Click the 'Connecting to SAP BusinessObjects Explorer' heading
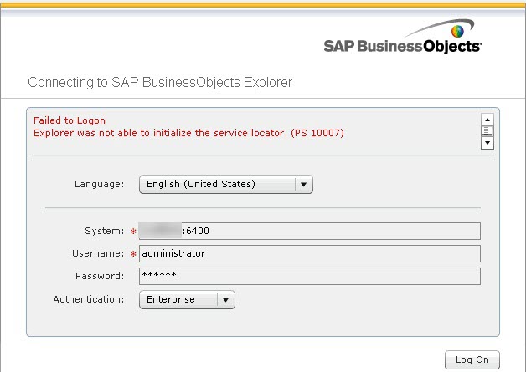The width and height of the screenshot is (526, 372). 160,83
